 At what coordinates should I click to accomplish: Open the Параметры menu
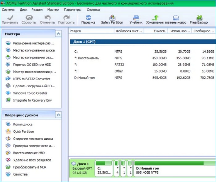click(73, 10)
